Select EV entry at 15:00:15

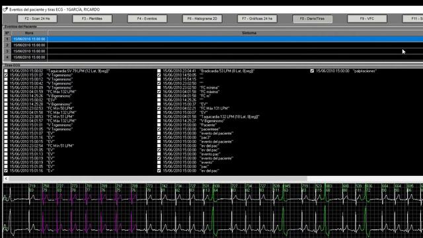coord(32,141)
